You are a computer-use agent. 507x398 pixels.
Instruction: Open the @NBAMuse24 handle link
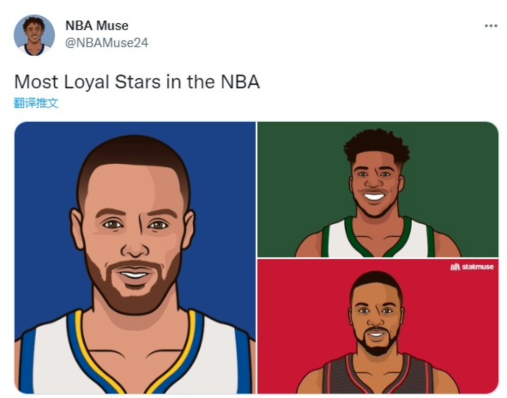(x=106, y=43)
